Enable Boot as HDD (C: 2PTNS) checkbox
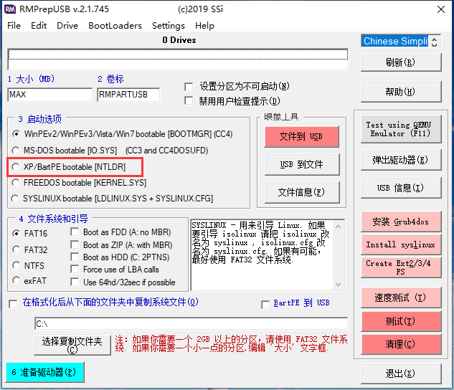The width and height of the screenshot is (454, 390). [x=76, y=257]
